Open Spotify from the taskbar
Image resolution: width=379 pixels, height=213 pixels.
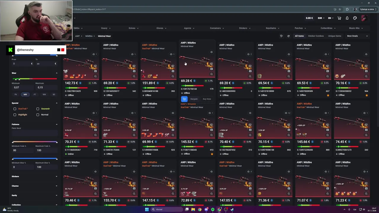coord(213,209)
